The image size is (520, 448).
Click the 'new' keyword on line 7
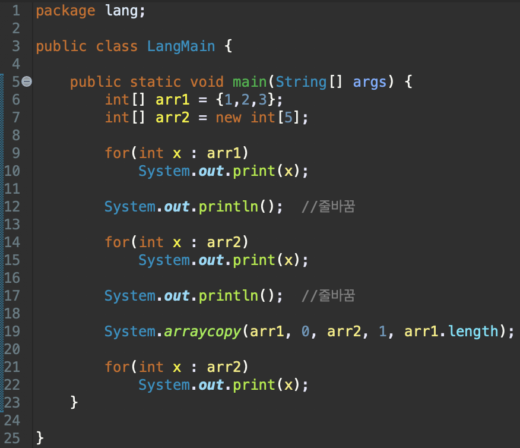point(228,118)
